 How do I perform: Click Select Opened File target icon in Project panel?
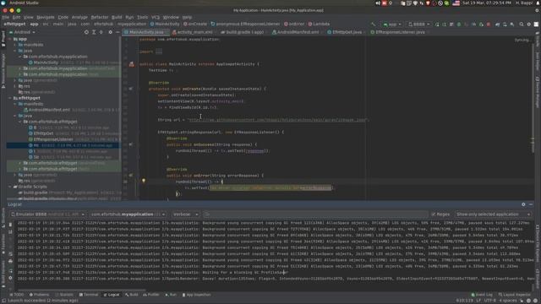point(86,32)
